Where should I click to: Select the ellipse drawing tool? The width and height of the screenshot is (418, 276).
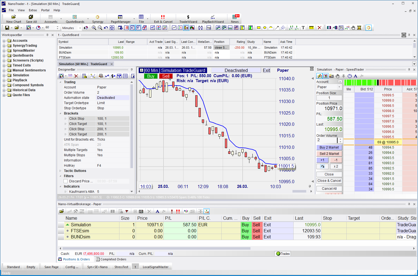click(x=265, y=28)
